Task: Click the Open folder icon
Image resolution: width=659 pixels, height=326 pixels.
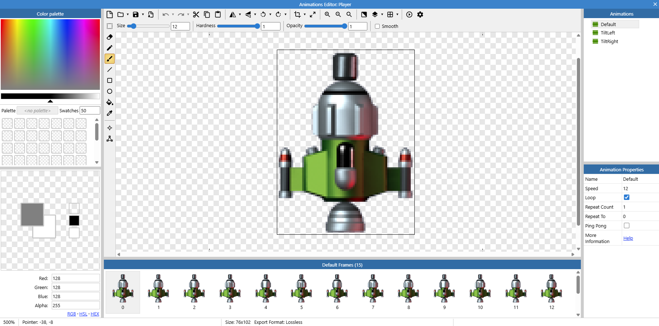Action: coord(121,14)
